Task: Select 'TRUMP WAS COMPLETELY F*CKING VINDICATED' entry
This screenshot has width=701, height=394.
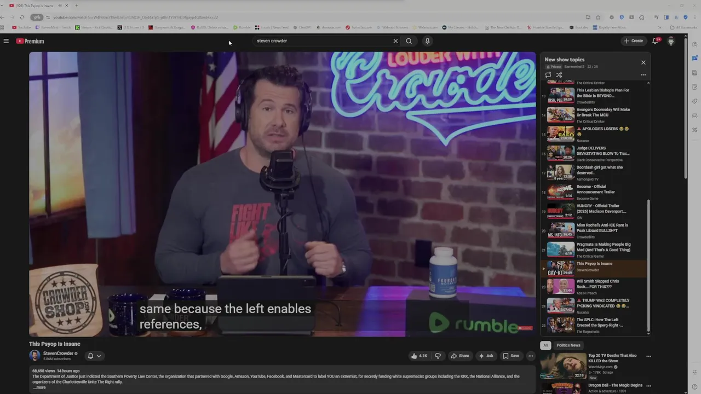Action: [x=594, y=306]
